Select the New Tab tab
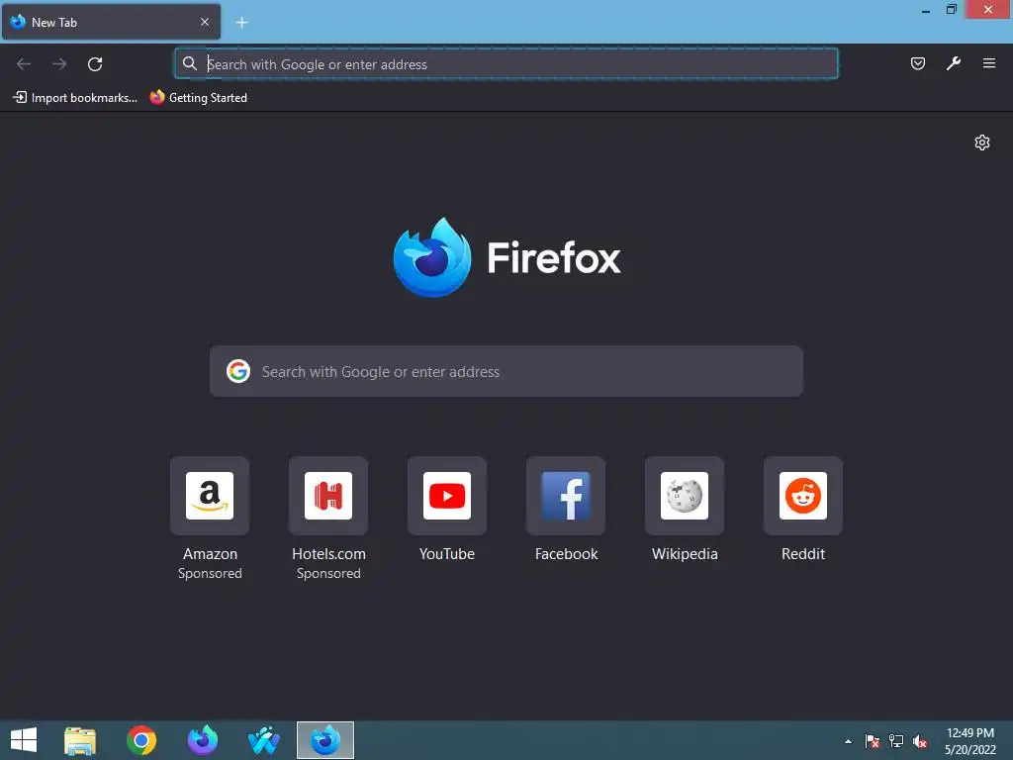The height and width of the screenshot is (760, 1013). (111, 22)
